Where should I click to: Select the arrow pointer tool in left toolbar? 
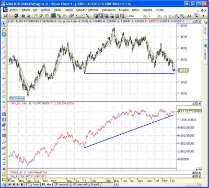4,24
